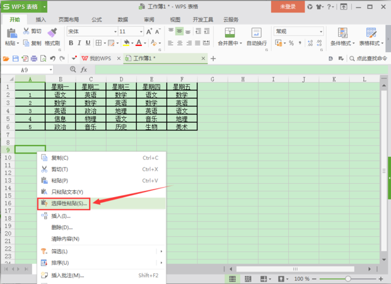Choose 复制(C) in context menu
This screenshot has width=391, height=284.
[102, 158]
